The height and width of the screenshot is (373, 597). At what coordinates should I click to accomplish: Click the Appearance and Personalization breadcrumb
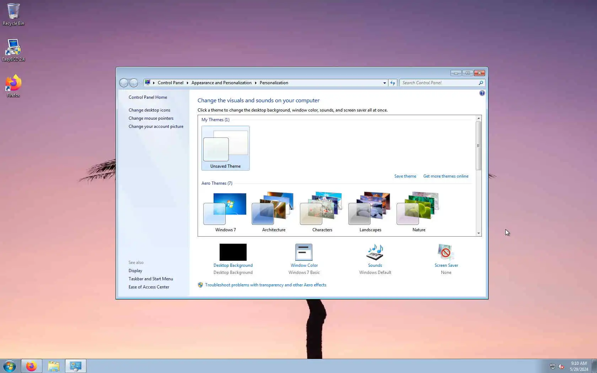tap(221, 83)
